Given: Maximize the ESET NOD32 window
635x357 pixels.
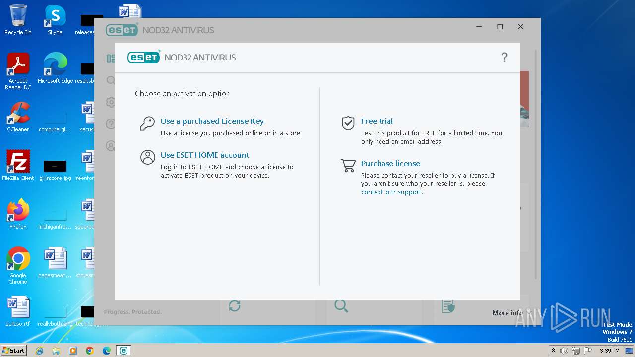Looking at the screenshot, I should point(500,27).
